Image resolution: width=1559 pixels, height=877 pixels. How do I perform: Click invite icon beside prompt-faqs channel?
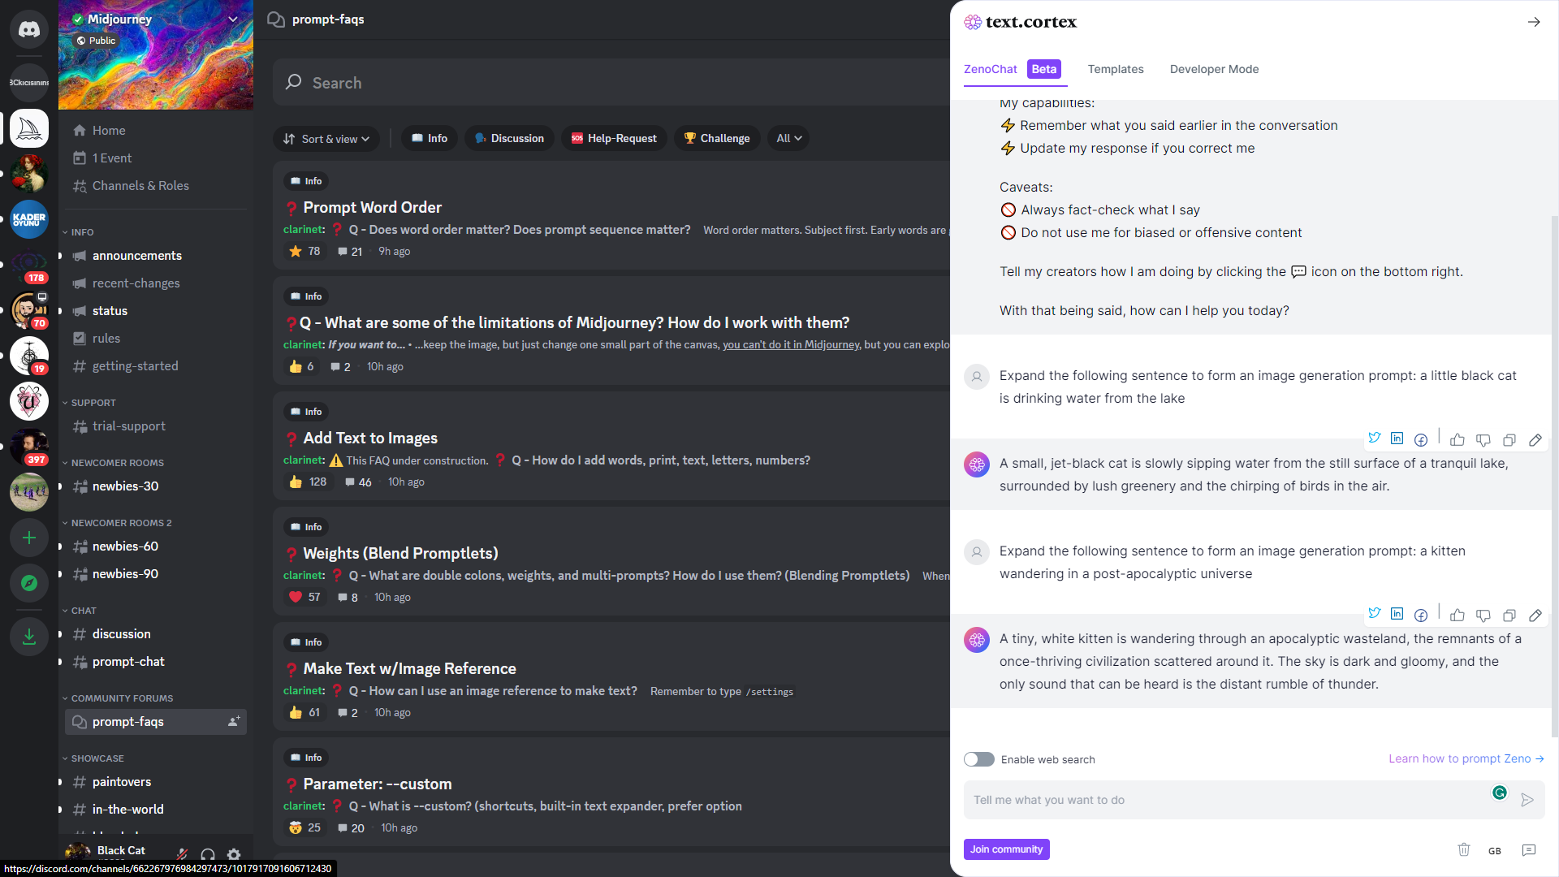click(234, 721)
